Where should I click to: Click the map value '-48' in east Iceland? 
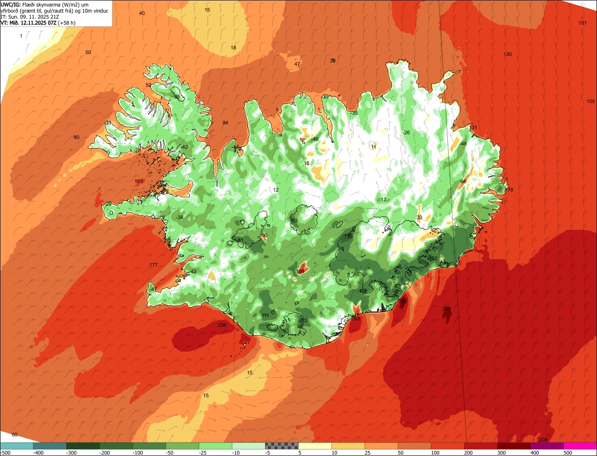pyautogui.click(x=463, y=144)
